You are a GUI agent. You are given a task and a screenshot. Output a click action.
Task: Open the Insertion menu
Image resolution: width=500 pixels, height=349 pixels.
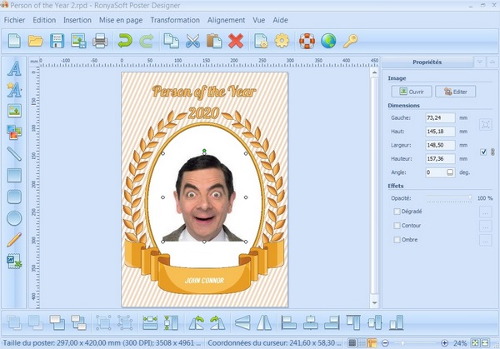pyautogui.click(x=77, y=20)
